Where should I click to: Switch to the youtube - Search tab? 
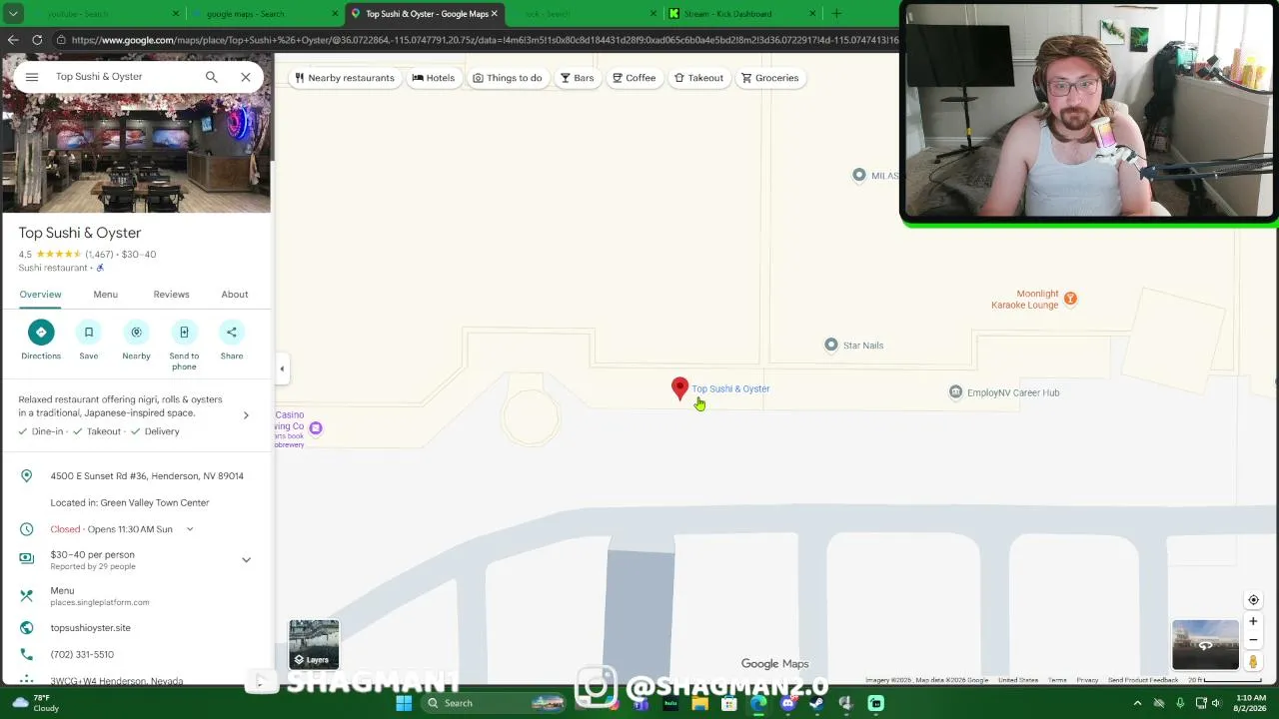(x=78, y=14)
